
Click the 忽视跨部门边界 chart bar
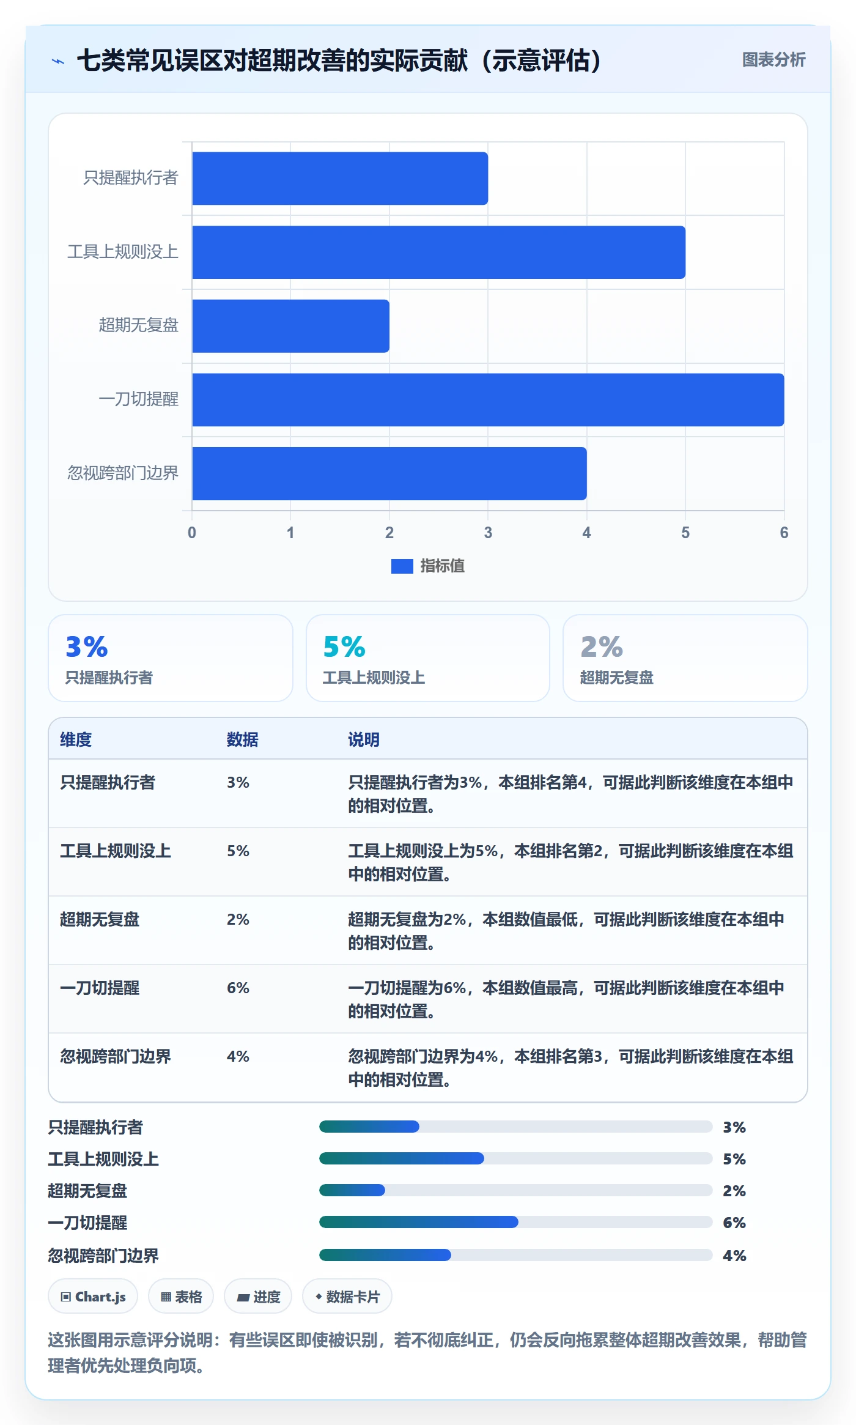(389, 473)
